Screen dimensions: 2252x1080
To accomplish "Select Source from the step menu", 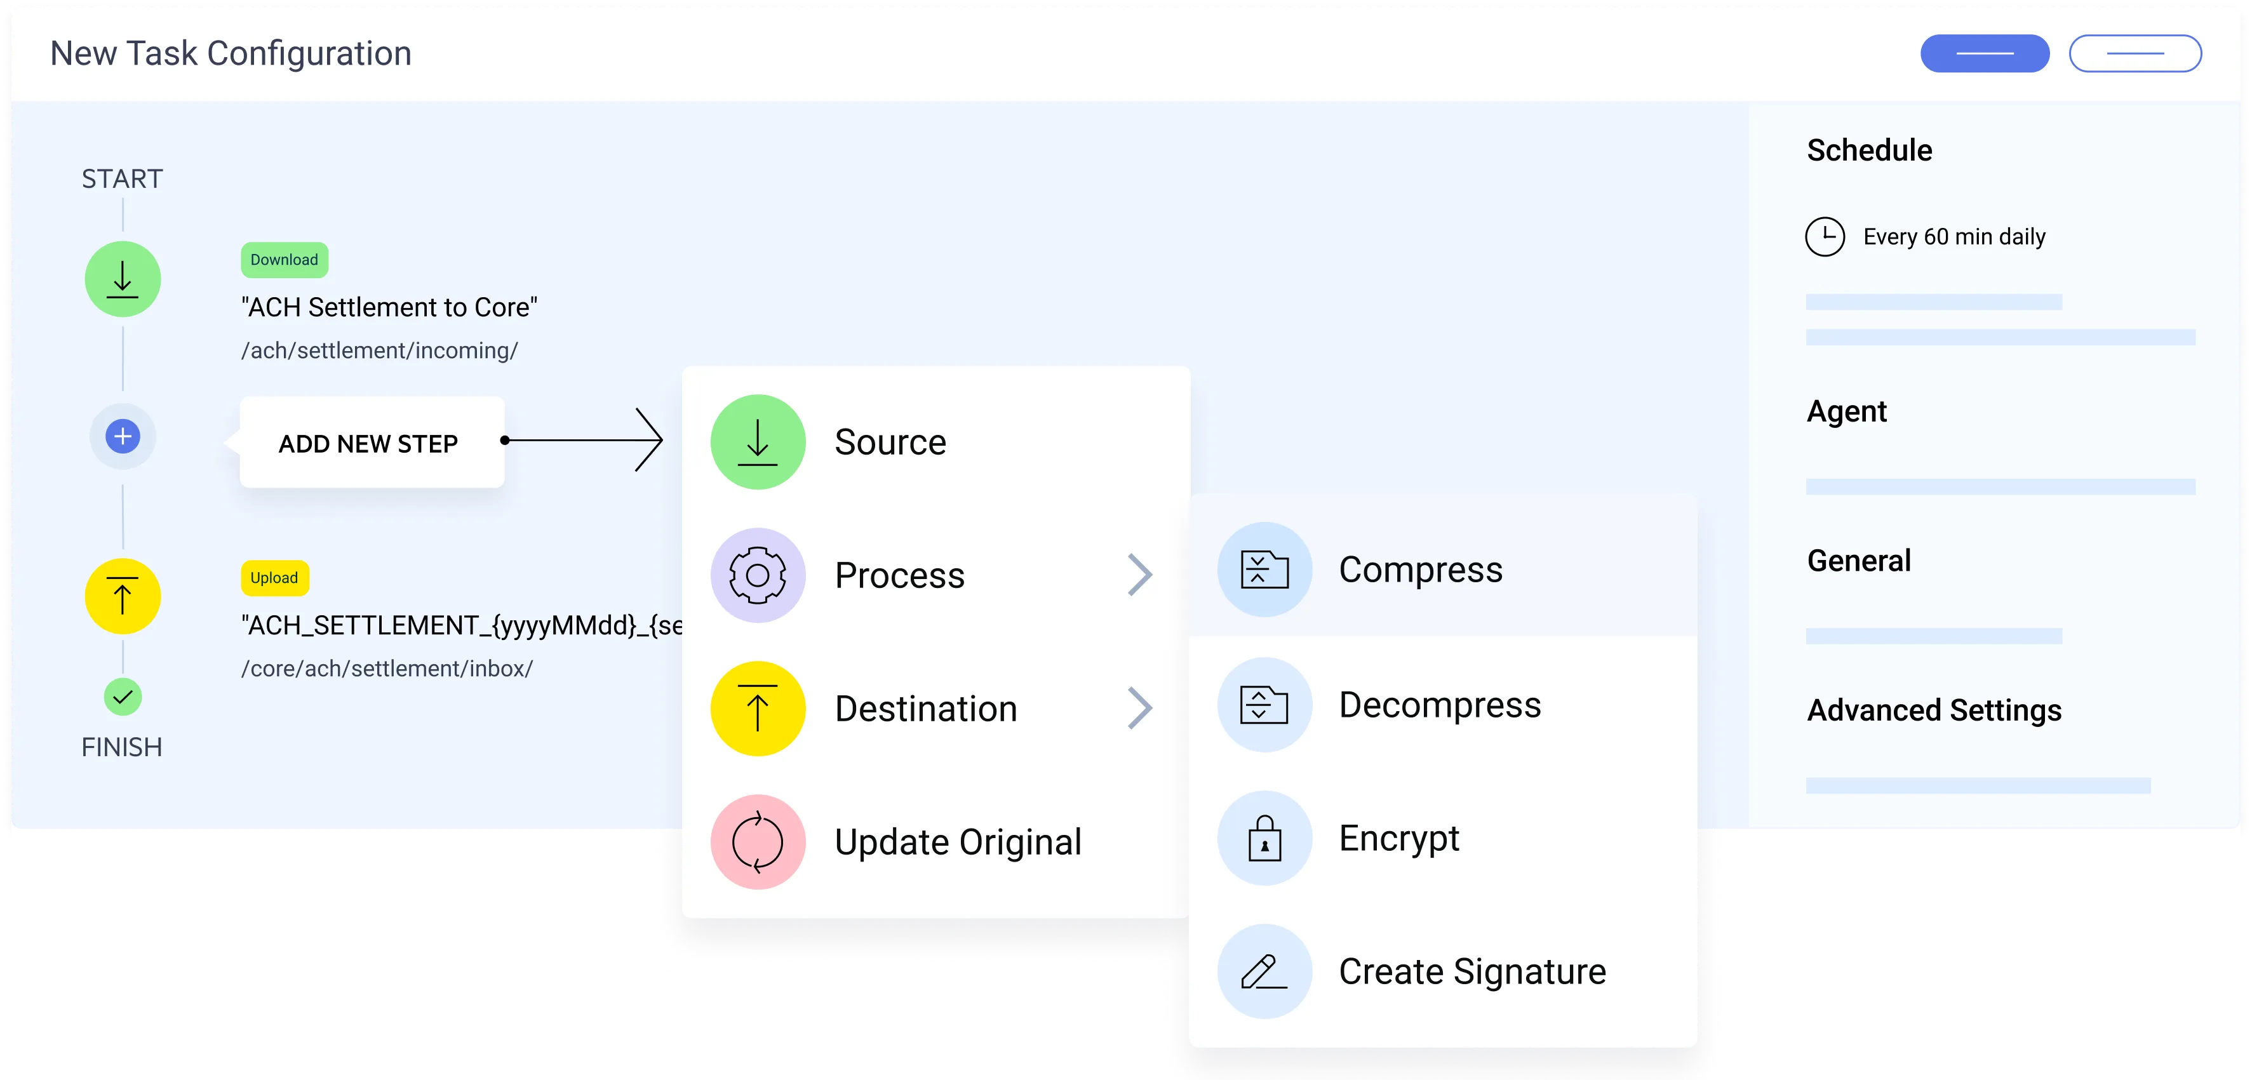I will point(890,442).
